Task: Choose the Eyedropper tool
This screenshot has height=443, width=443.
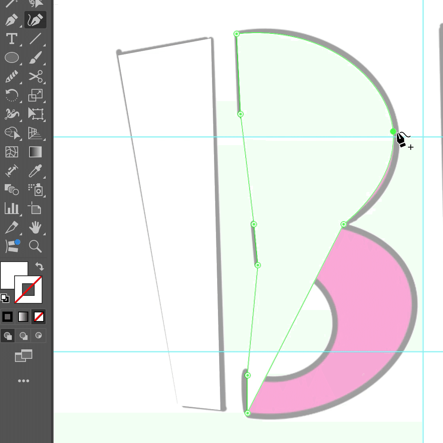Action: coord(35,171)
